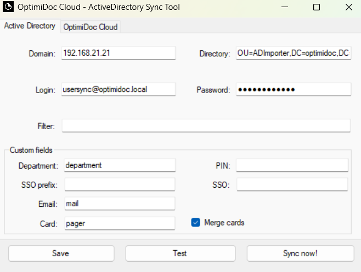361x272 pixels.
Task: Select the Card field containing pager
Action: point(120,223)
